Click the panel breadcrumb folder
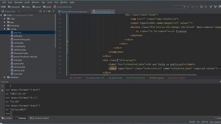 37,7
